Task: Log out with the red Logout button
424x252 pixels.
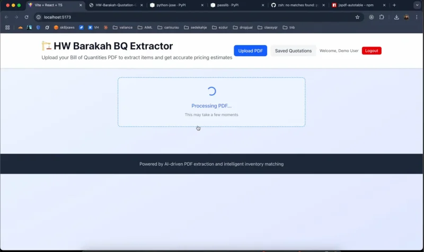Action: [x=372, y=51]
